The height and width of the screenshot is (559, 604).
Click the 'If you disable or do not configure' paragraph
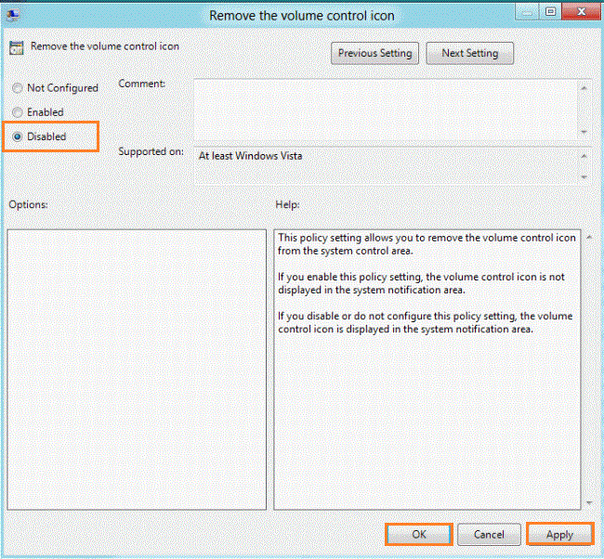[x=426, y=322]
